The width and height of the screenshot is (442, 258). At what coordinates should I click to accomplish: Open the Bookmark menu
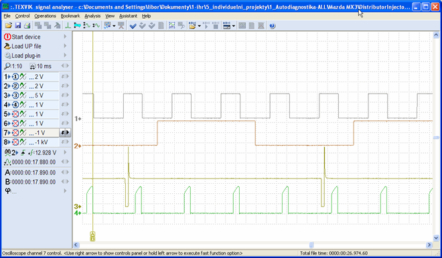[70, 16]
